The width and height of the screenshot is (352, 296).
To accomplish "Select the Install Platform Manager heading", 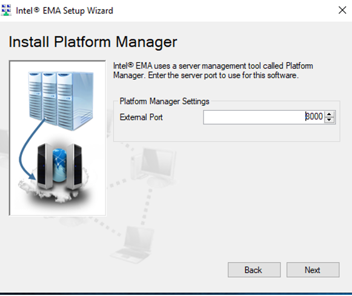I will click(x=93, y=42).
